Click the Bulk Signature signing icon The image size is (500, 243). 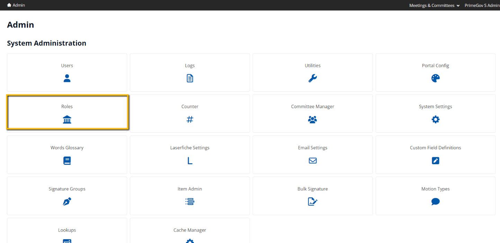tap(313, 202)
